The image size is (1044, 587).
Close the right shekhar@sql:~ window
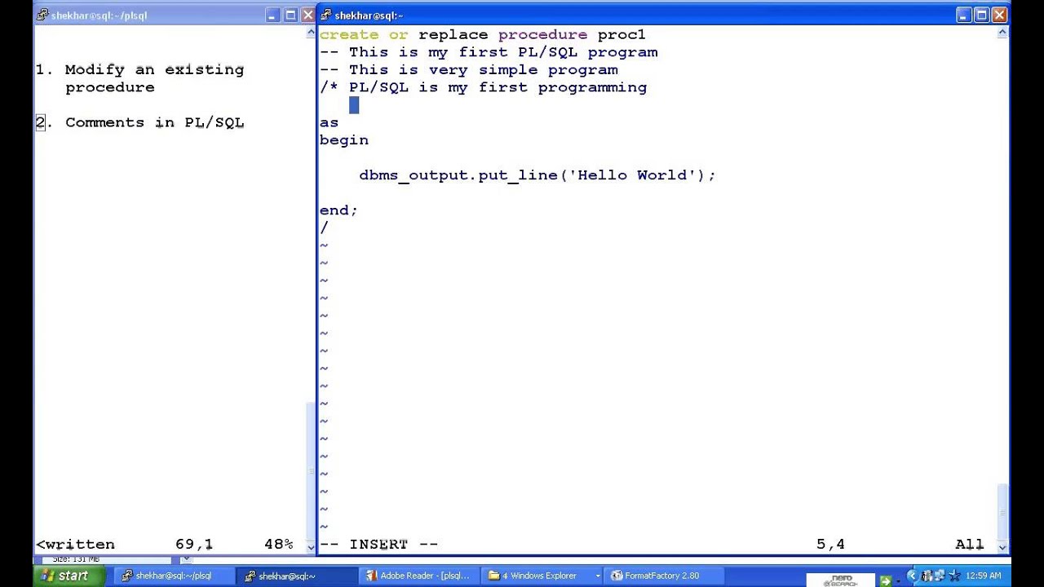tap(1000, 15)
